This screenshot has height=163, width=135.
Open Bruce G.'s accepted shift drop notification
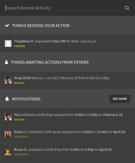(67, 152)
